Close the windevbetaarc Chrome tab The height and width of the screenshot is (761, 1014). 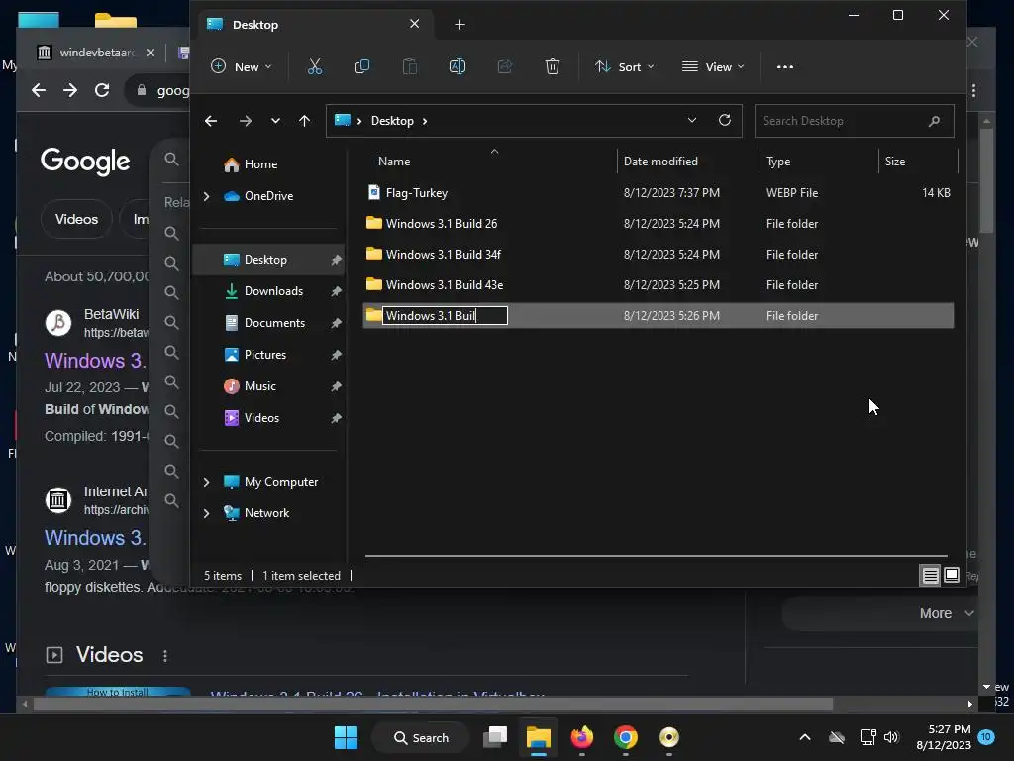tap(151, 53)
